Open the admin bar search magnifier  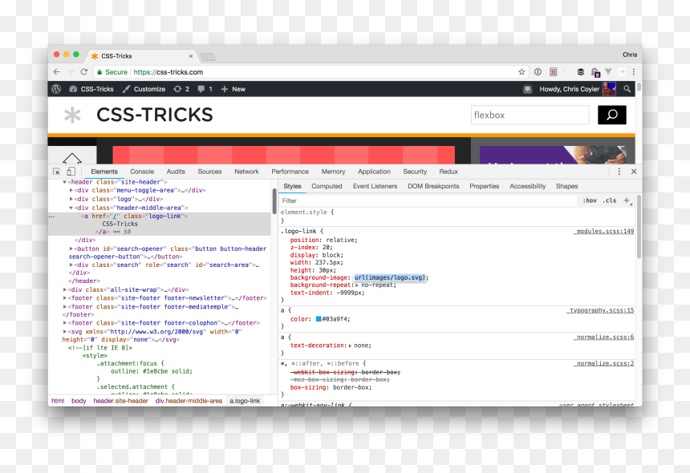627,89
